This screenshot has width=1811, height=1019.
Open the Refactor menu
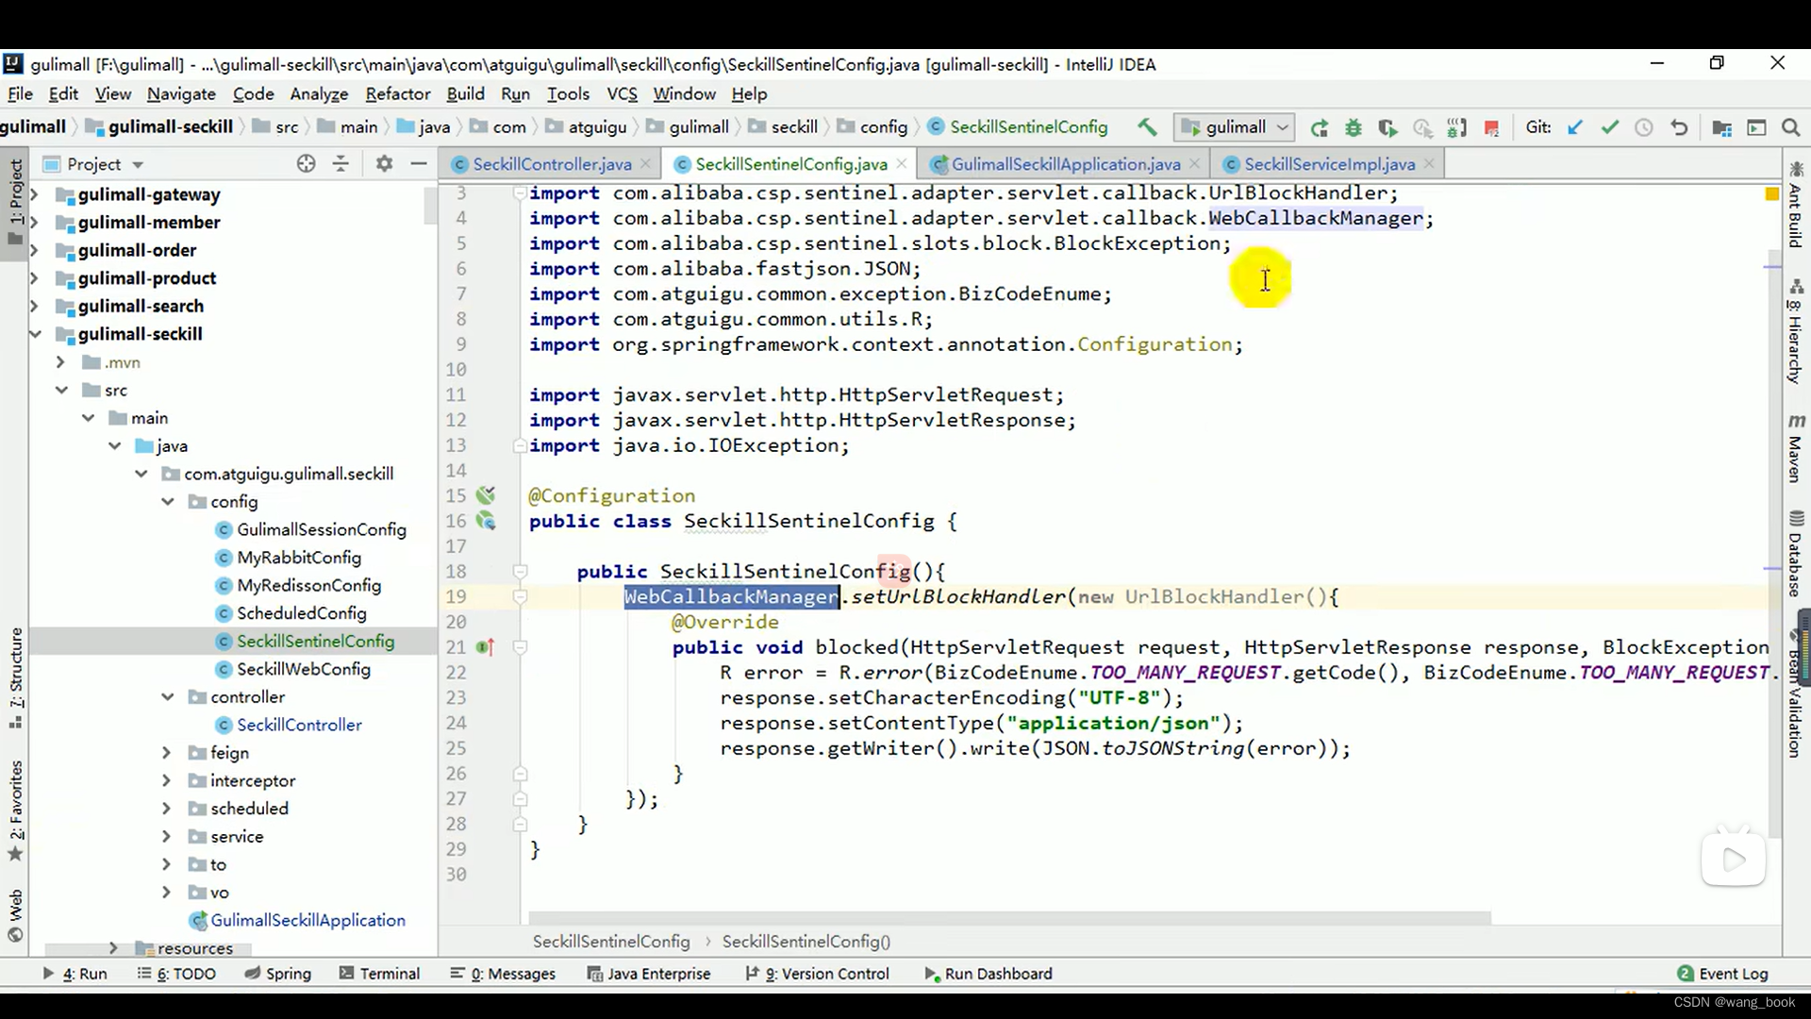397,93
